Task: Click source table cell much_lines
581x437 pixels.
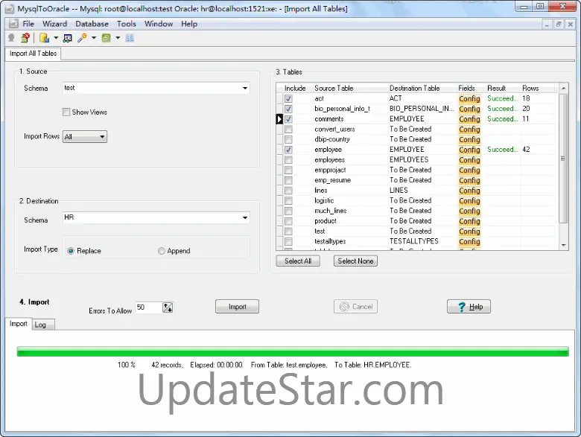Action: 331,211
